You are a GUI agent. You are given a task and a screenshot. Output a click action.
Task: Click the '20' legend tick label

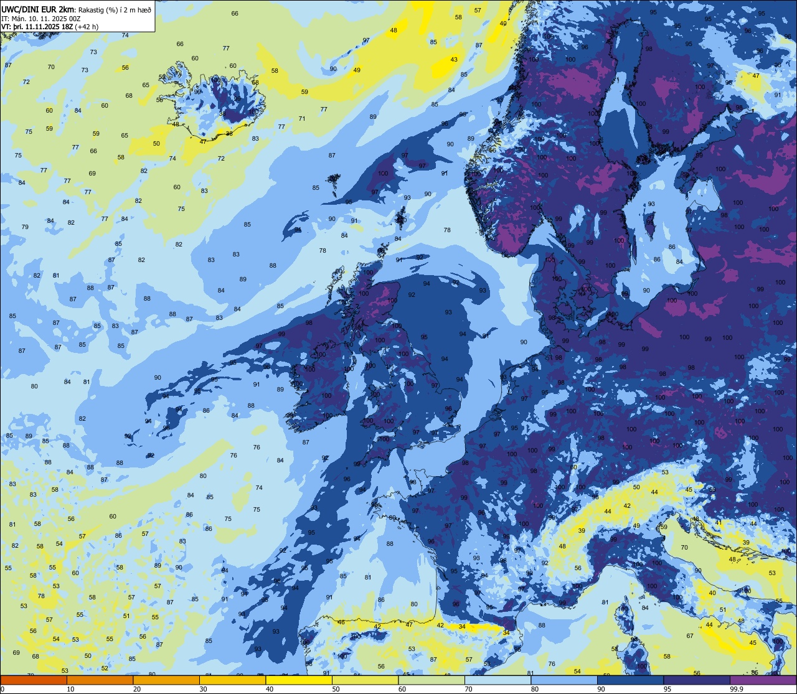[137, 689]
